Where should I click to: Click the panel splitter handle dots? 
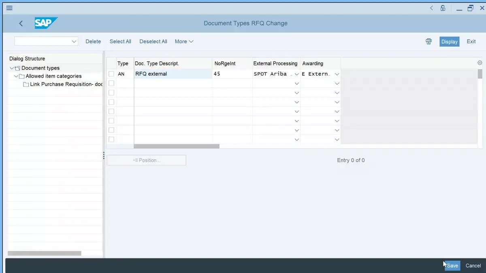coord(104,155)
